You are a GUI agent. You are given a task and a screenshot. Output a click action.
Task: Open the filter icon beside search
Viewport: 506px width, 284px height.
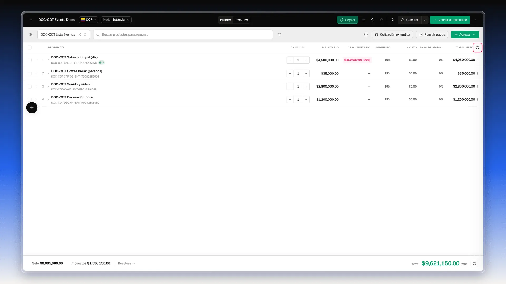click(279, 34)
